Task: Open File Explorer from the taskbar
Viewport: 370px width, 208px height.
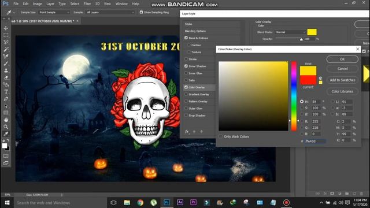Action: coord(127,202)
